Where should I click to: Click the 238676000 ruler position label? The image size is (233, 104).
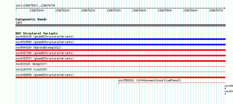(37, 10)
